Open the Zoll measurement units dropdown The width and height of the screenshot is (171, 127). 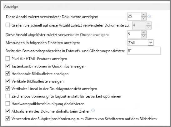pyautogui.click(x=150, y=43)
